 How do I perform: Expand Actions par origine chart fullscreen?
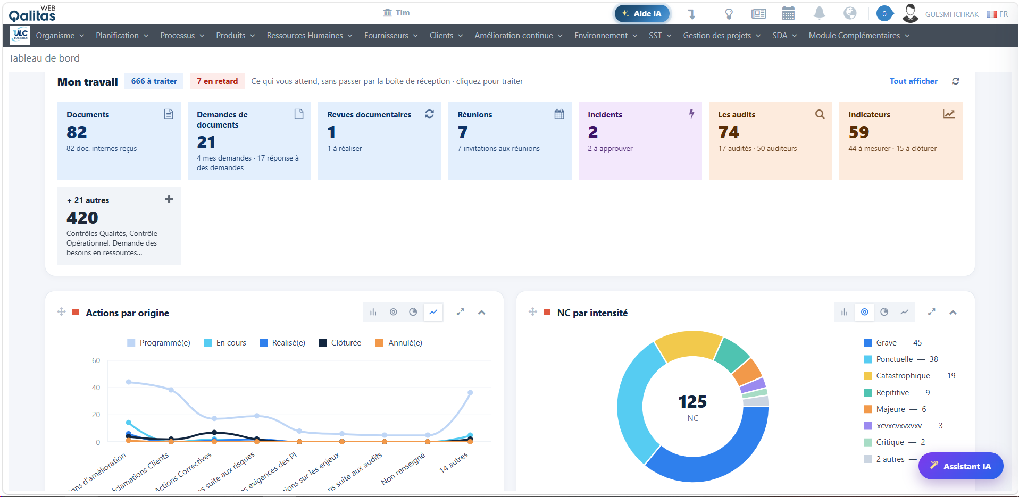click(461, 312)
